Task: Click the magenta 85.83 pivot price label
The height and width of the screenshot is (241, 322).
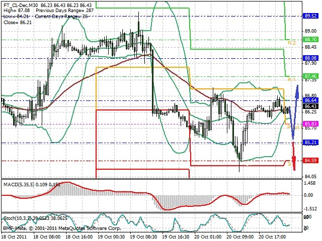Action: 310,124
